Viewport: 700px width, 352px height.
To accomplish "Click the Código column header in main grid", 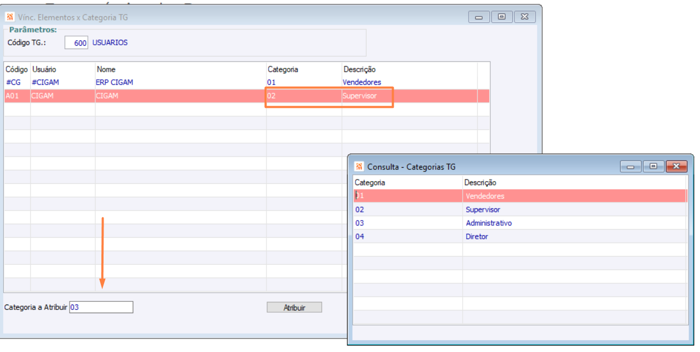I will click(17, 70).
